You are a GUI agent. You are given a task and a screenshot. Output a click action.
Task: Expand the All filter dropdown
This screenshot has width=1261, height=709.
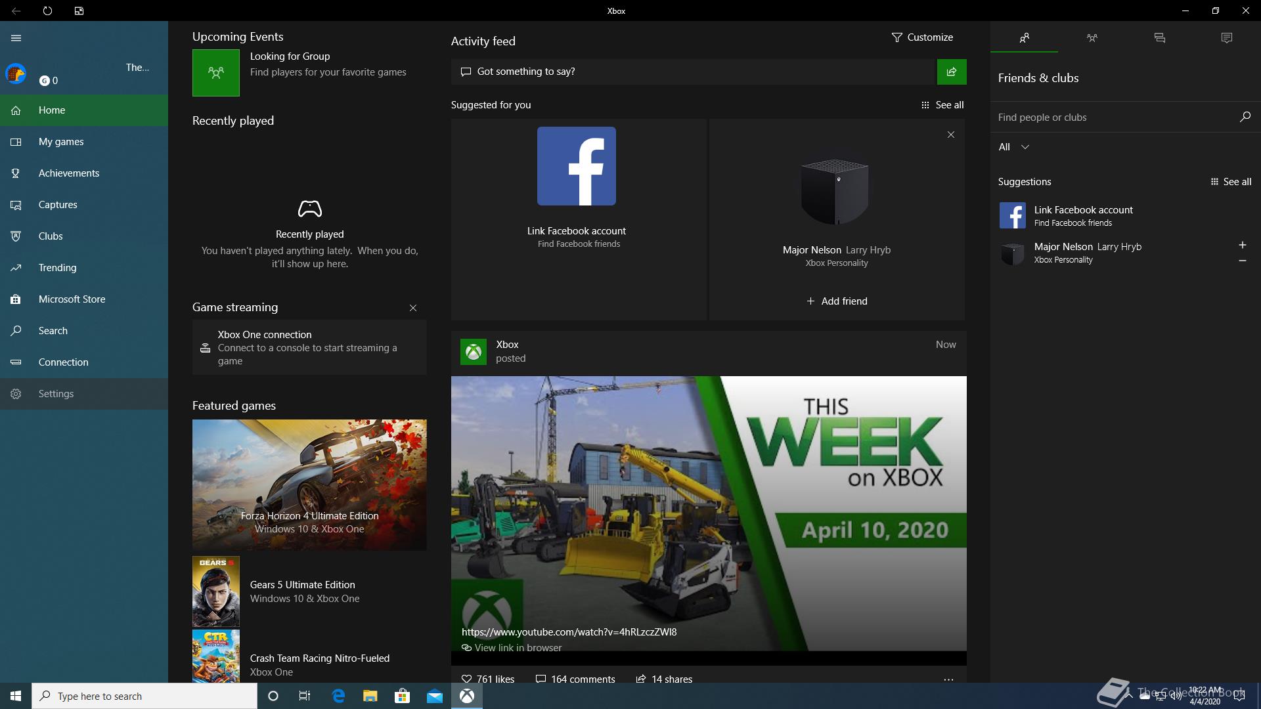coord(1013,147)
